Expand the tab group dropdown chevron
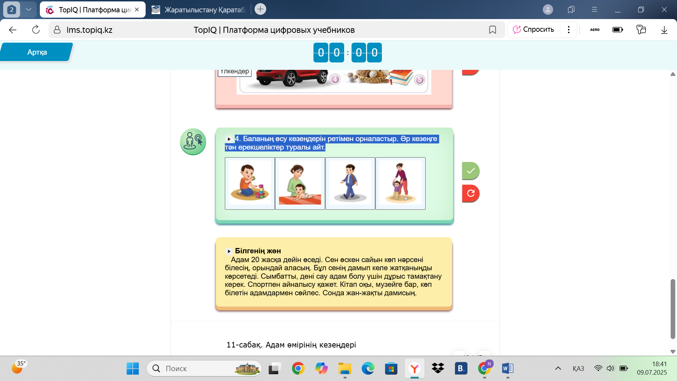677x381 pixels. (x=29, y=10)
